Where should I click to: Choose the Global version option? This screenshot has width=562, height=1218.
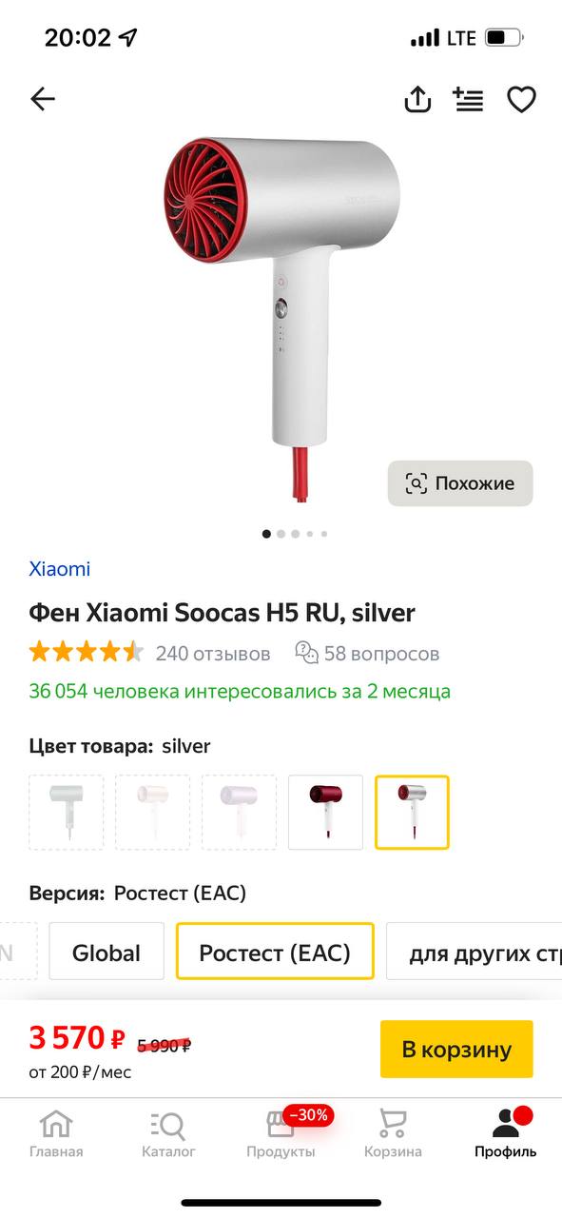point(107,953)
